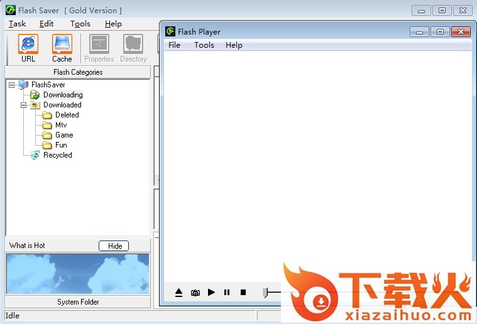
Task: Take a snapshot with the camera icon
Action: (x=195, y=293)
